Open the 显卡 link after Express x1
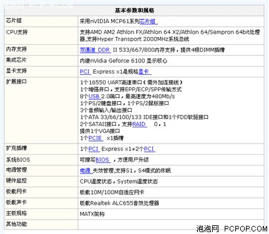This screenshot has width=269, height=234. 145,72
